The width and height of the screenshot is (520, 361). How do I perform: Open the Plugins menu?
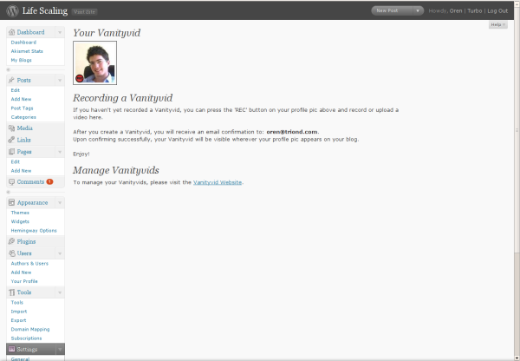pos(26,241)
